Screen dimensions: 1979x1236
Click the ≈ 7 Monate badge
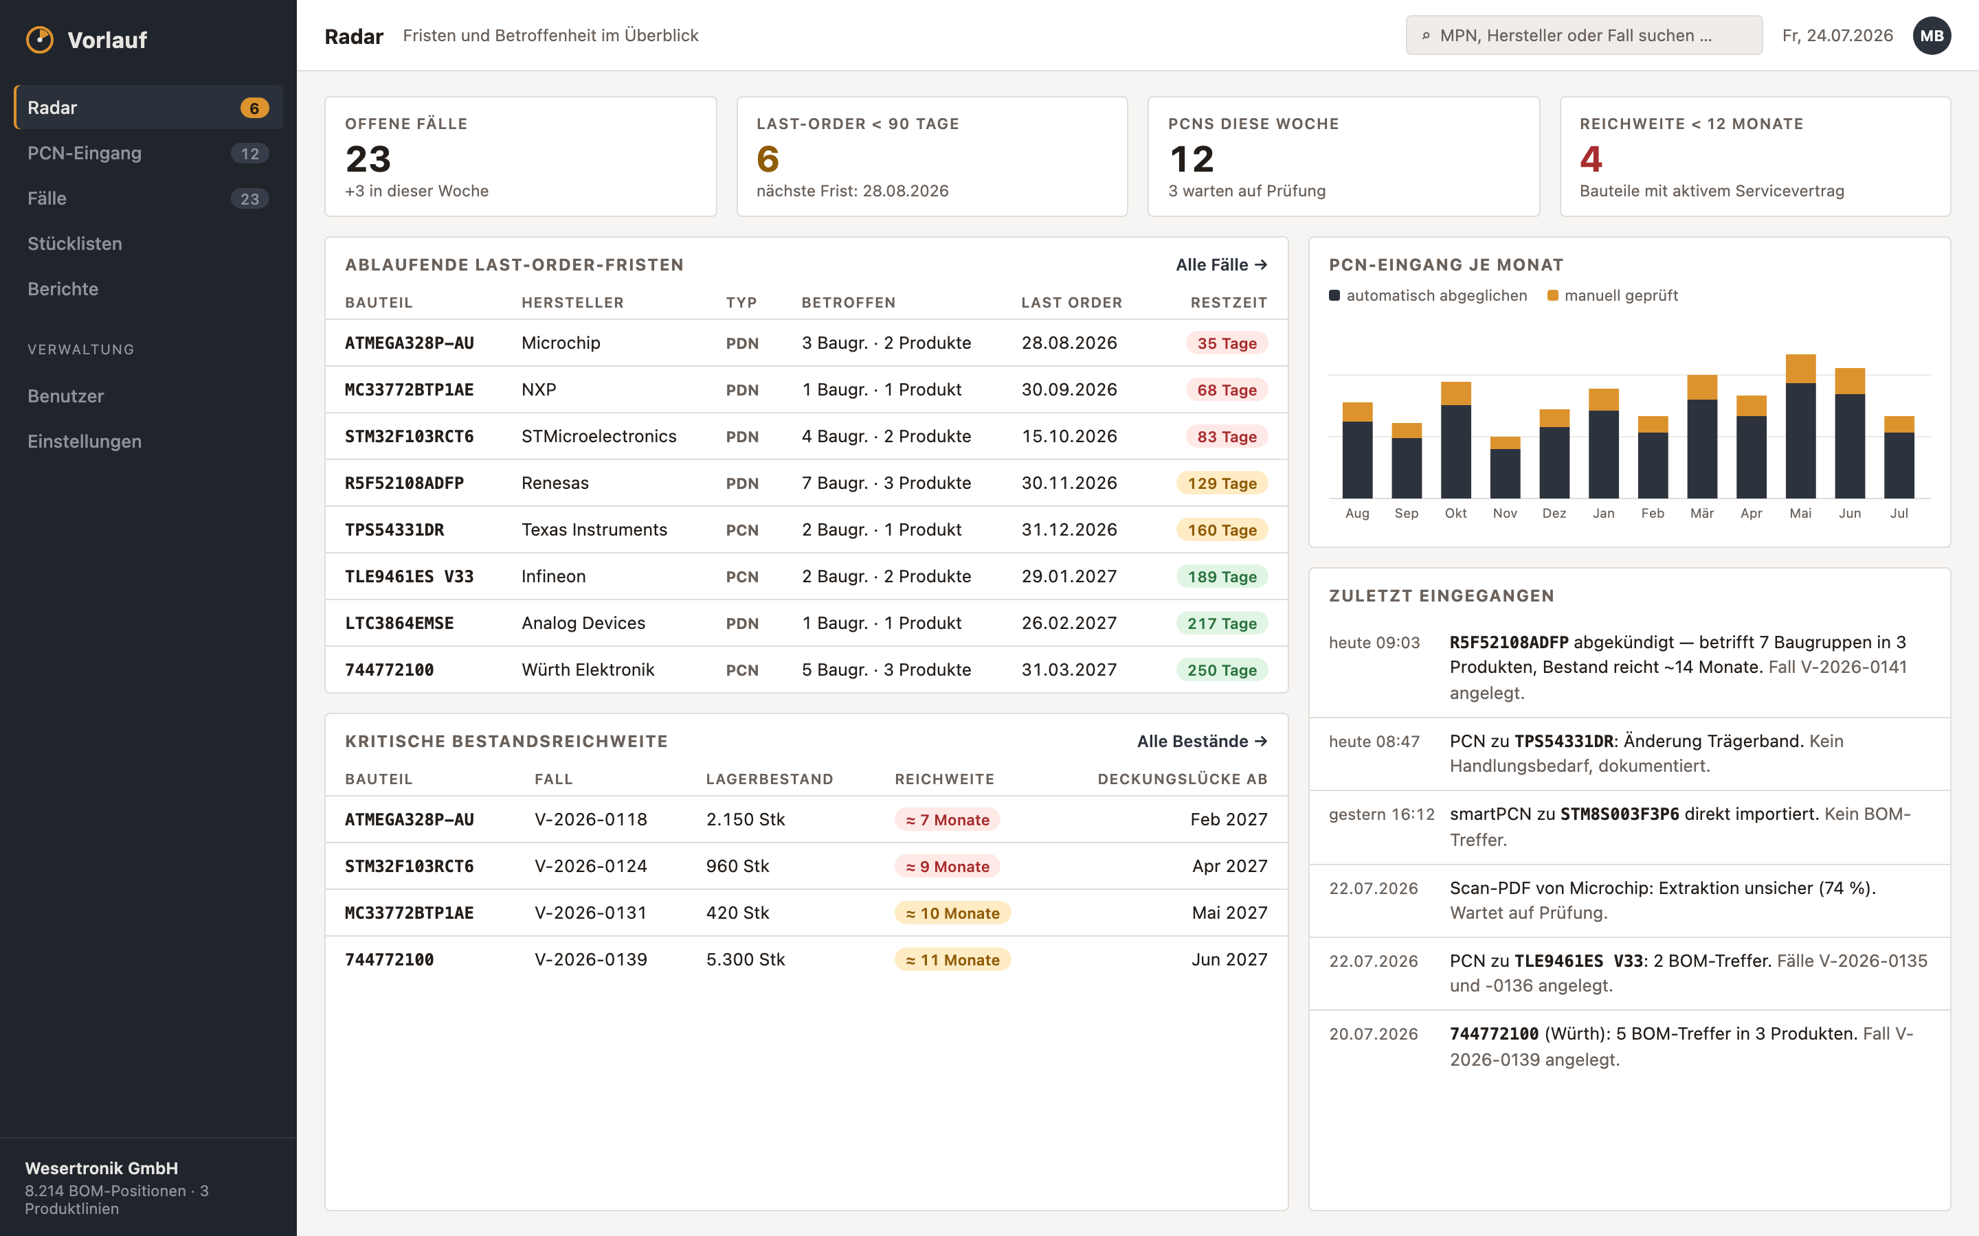click(947, 819)
